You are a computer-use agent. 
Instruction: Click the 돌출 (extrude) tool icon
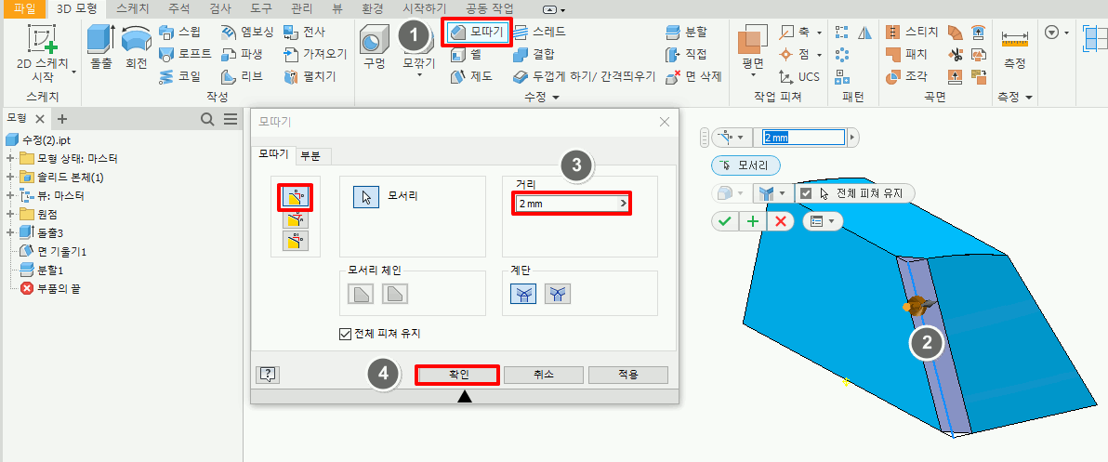[x=100, y=42]
